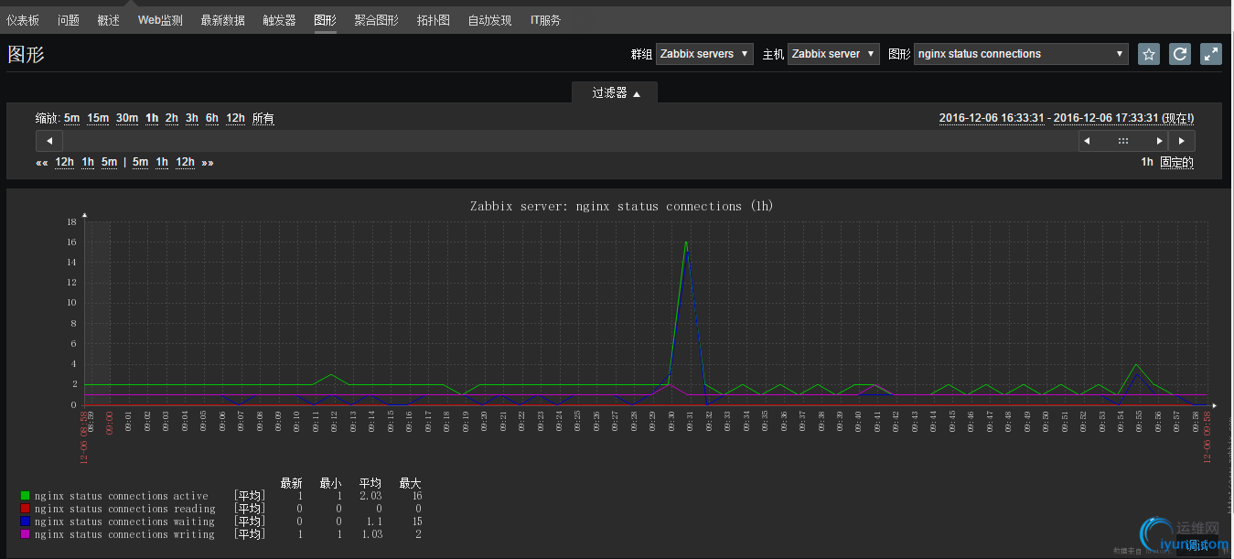Click the «« move-back arrows
The image size is (1234, 559).
coord(41,163)
